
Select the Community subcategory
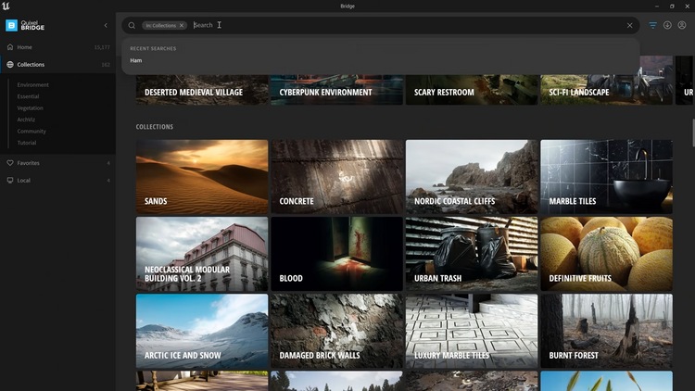[x=32, y=132]
